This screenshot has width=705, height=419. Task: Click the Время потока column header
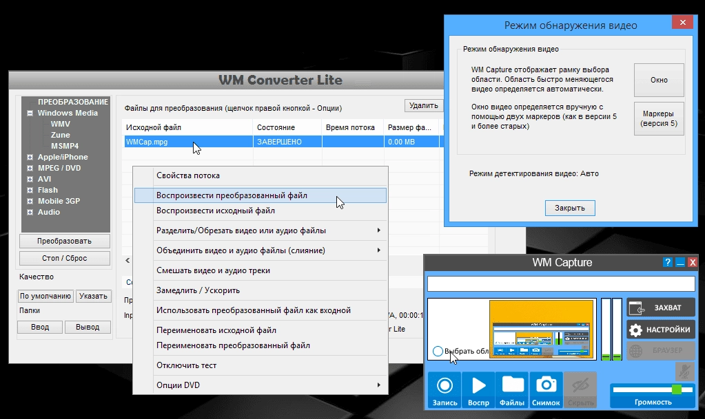pos(352,127)
